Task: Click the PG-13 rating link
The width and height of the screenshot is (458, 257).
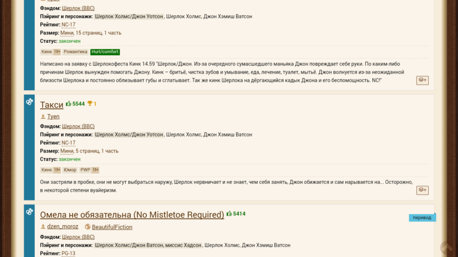Action: tap(68, 254)
